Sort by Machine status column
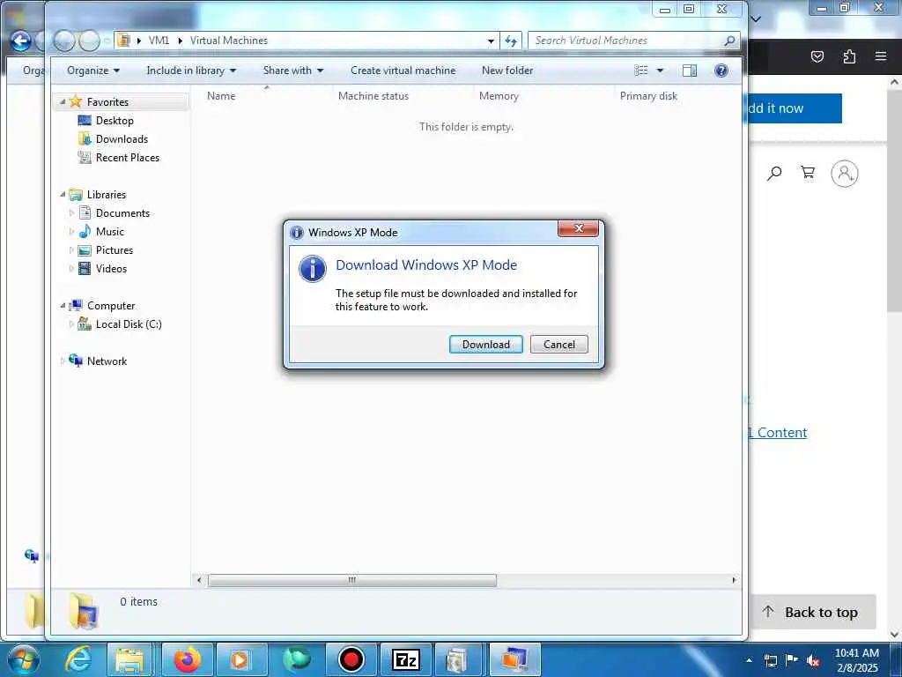This screenshot has width=902, height=677. click(373, 96)
